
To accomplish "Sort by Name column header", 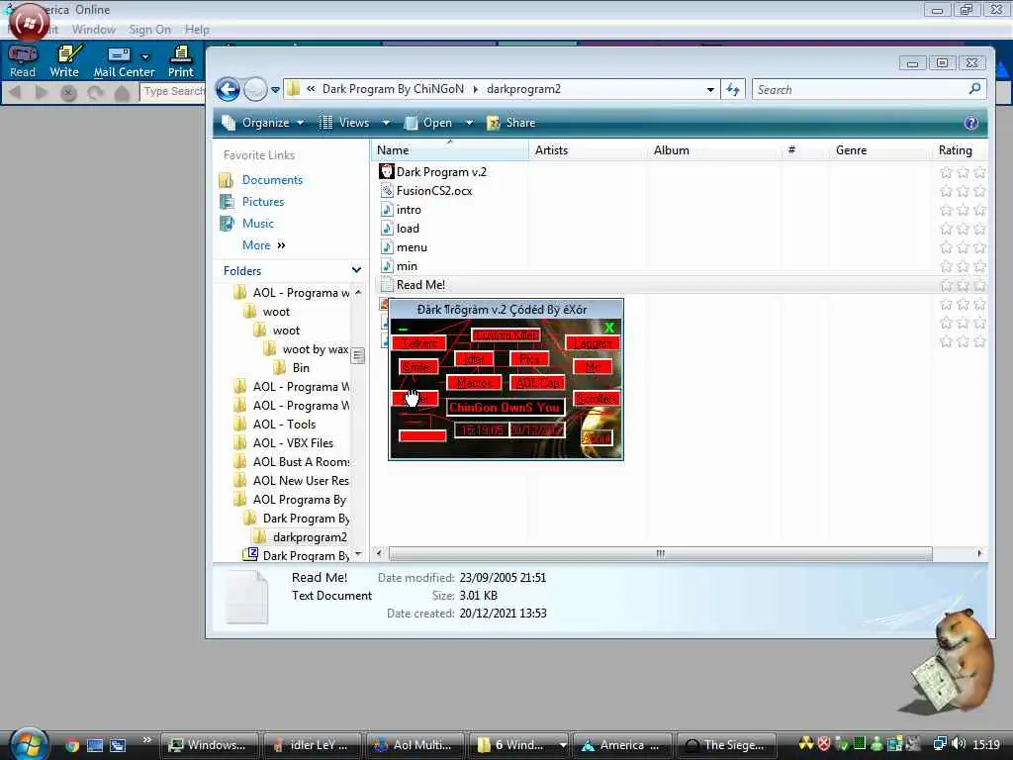I will (x=450, y=150).
